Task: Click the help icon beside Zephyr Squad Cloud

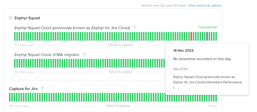Action: click(x=135, y=27)
